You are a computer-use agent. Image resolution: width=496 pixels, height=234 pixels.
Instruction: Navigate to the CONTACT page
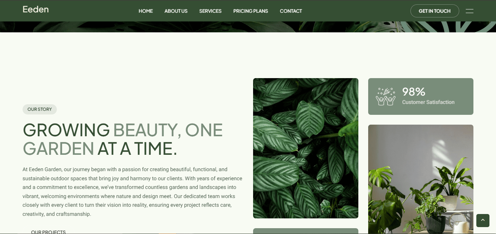pos(291,11)
